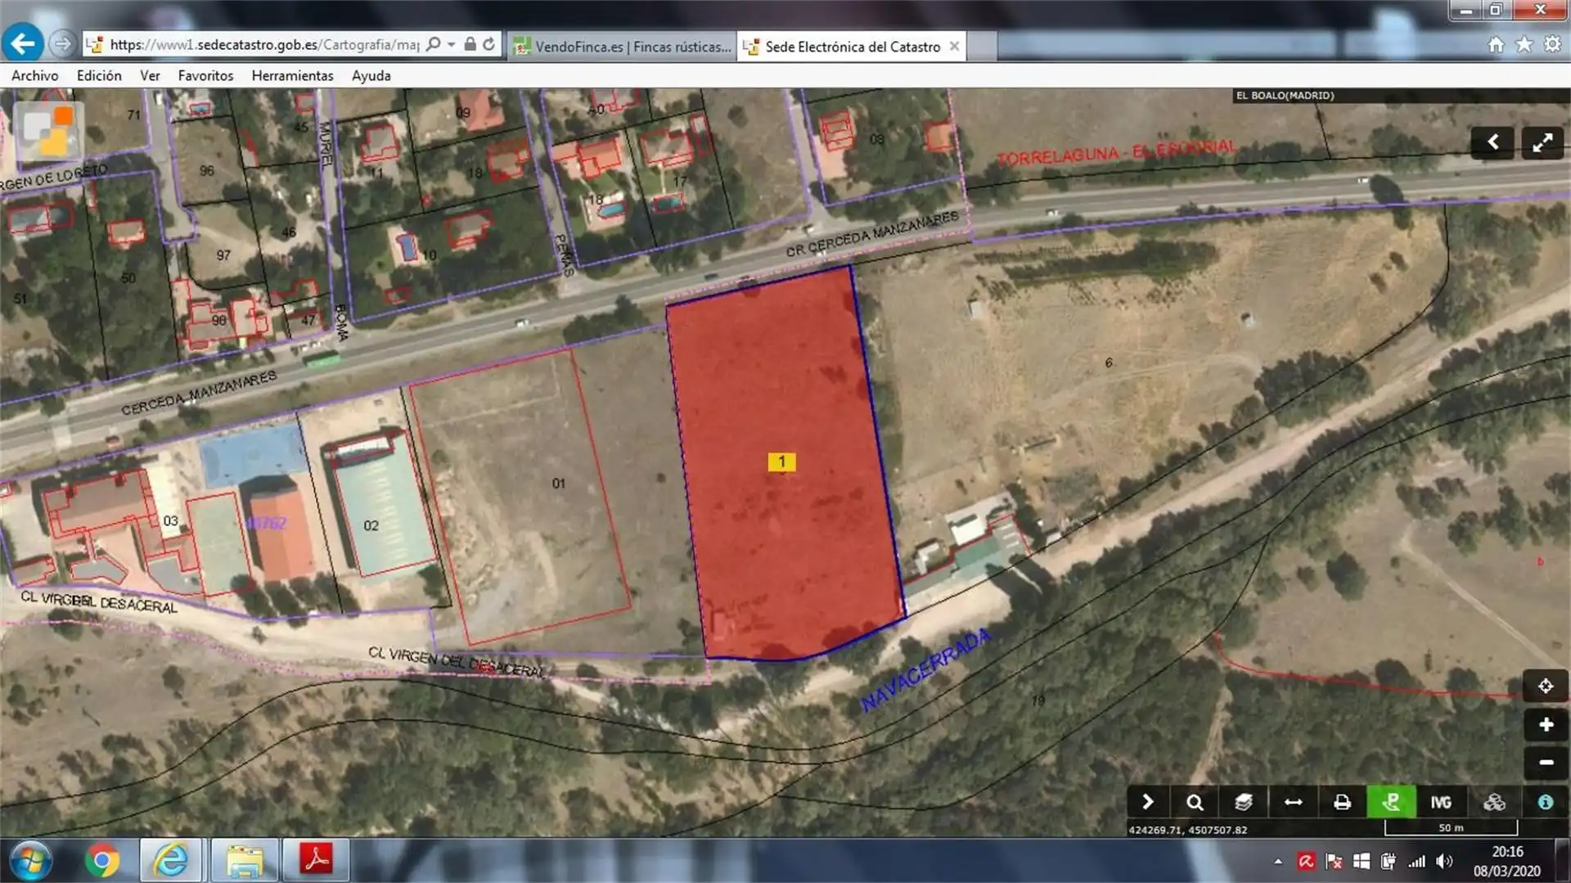Click the browser forward arrow button

tap(62, 44)
